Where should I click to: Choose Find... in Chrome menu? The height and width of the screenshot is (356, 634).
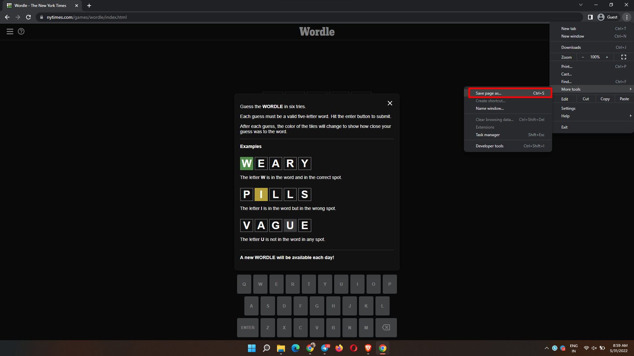[x=592, y=82]
